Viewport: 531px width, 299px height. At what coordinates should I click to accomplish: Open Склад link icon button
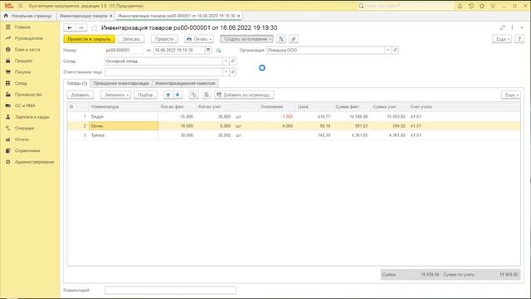(x=232, y=61)
